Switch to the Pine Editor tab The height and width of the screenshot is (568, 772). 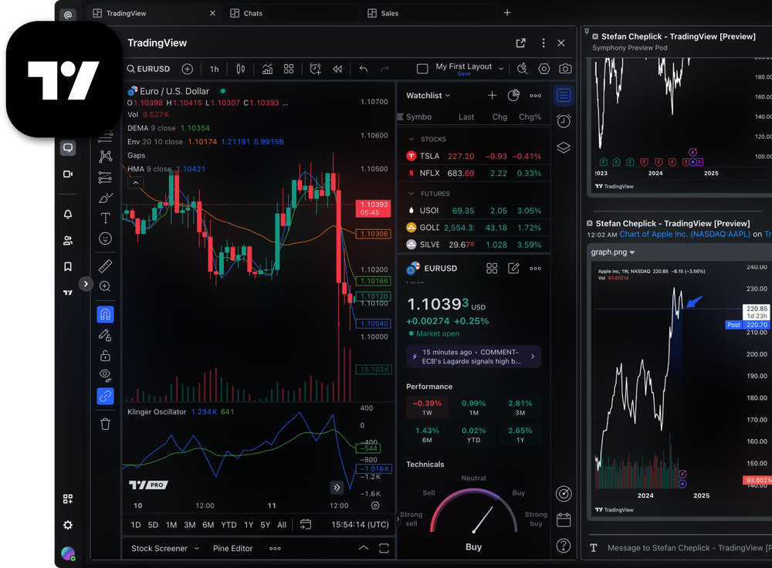(232, 548)
